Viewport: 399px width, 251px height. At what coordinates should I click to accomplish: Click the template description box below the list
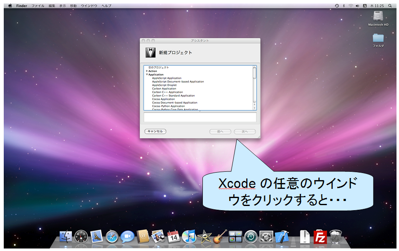tap(200, 117)
